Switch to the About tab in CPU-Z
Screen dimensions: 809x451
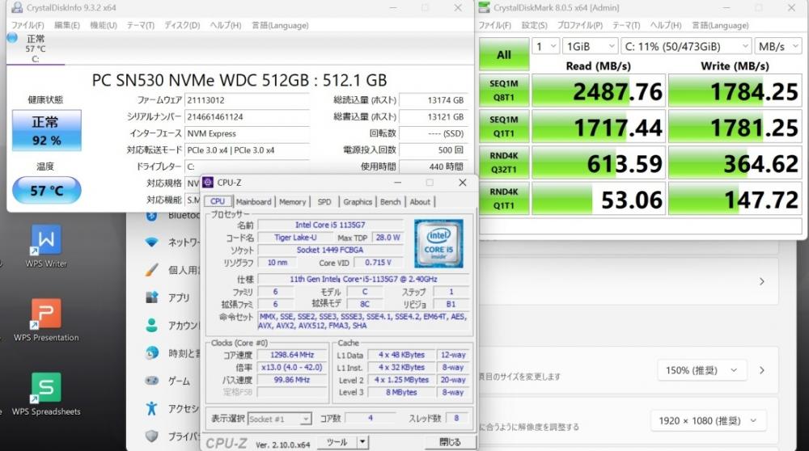420,201
